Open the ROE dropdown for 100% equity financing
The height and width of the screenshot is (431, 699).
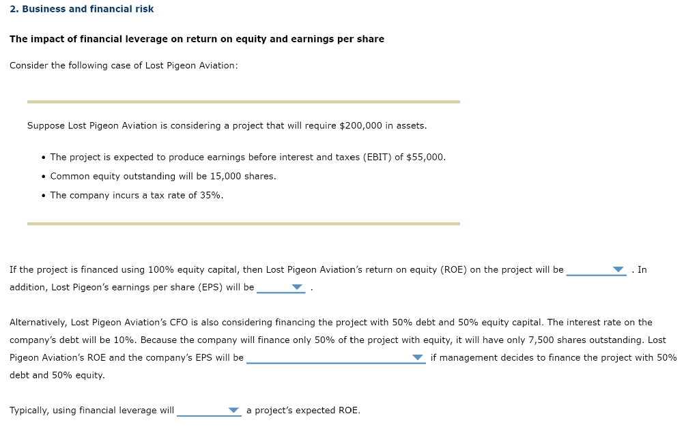(619, 269)
